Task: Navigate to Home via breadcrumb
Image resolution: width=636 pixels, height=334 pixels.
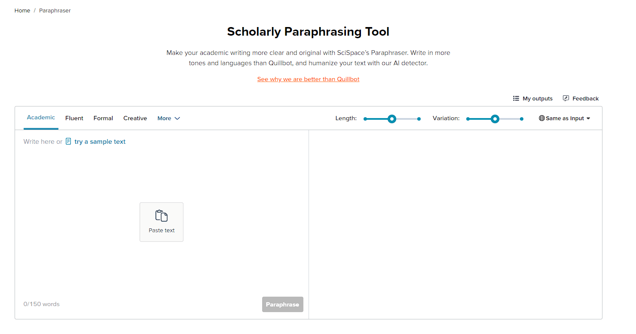Action: pos(22,10)
